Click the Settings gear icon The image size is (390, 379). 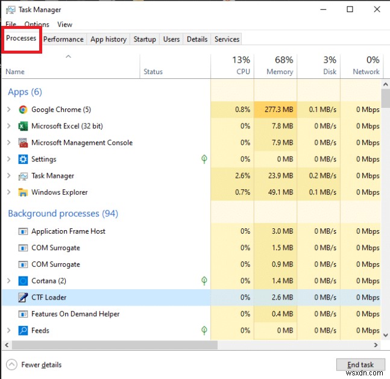[23, 159]
